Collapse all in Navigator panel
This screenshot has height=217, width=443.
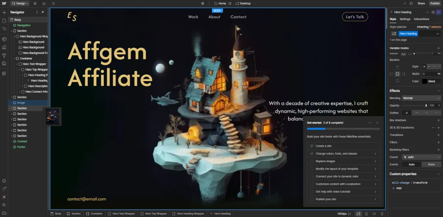[x=37, y=13]
